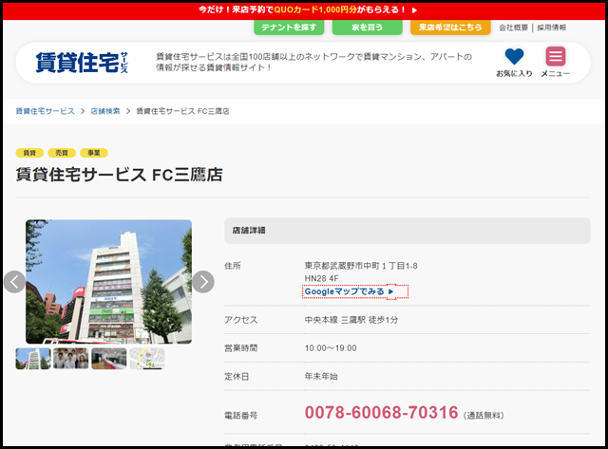Click the 店舗詳細 section header
608x449 pixels.
click(408, 231)
